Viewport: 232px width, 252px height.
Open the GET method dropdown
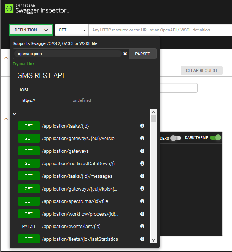(72, 30)
